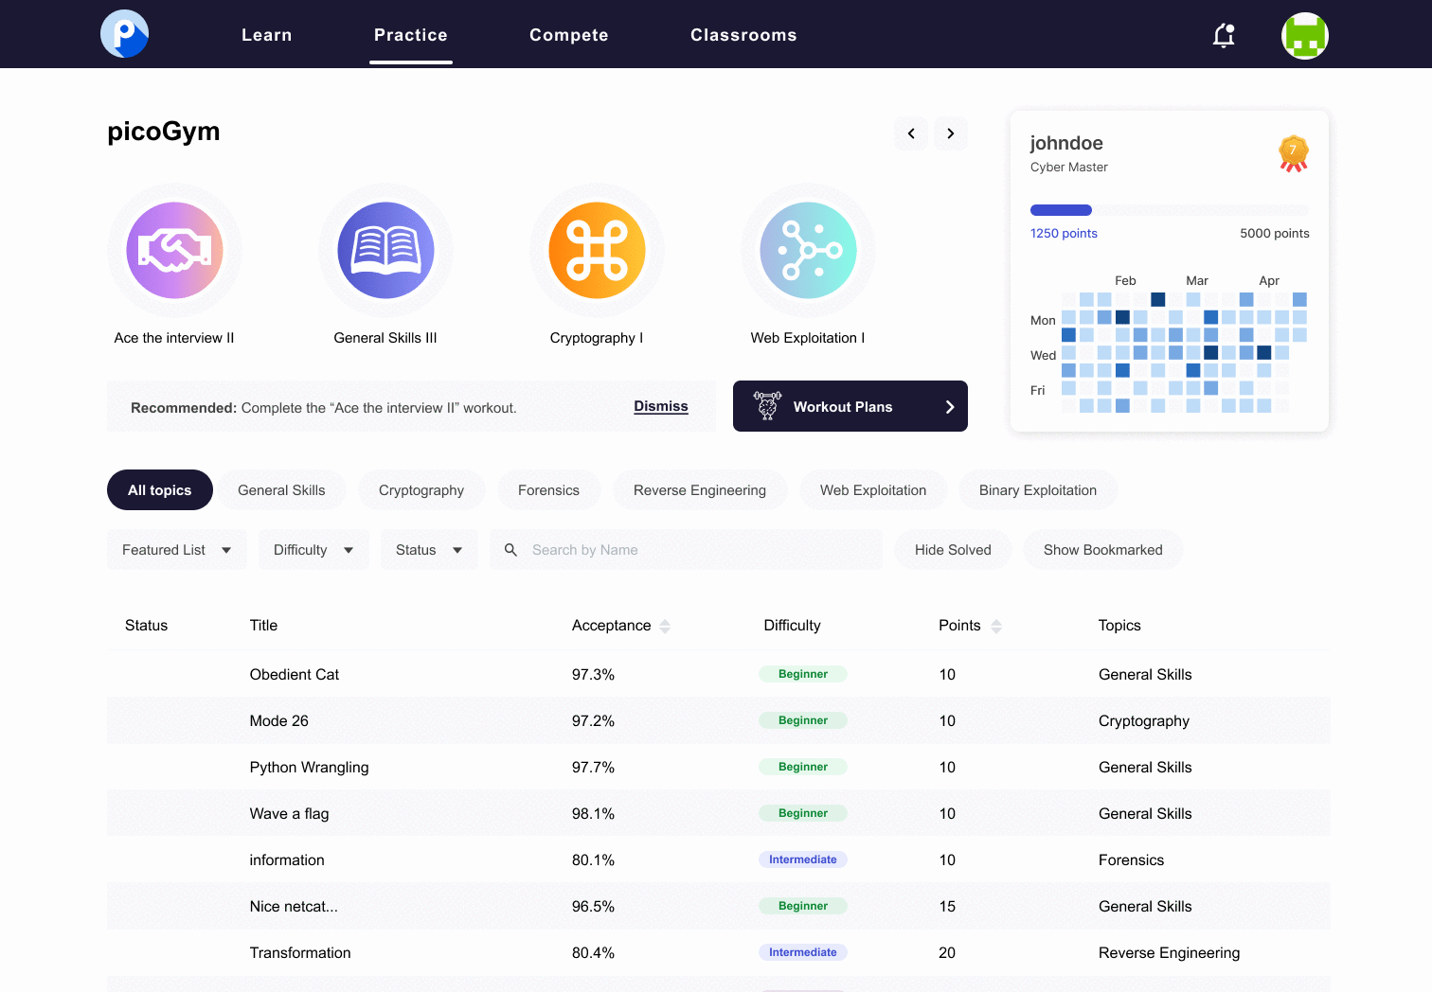
Task: Click the Intermediate badge for information
Action: (x=803, y=859)
